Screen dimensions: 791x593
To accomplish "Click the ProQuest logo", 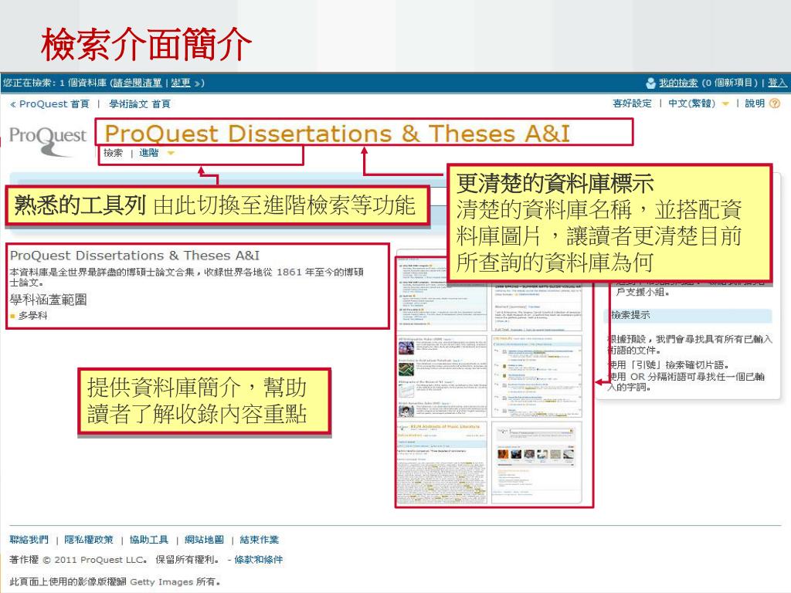I will coord(48,141).
